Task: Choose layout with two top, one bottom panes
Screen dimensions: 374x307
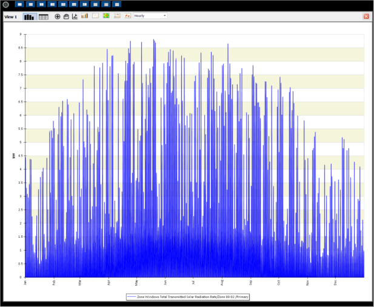Action: coord(63,4)
